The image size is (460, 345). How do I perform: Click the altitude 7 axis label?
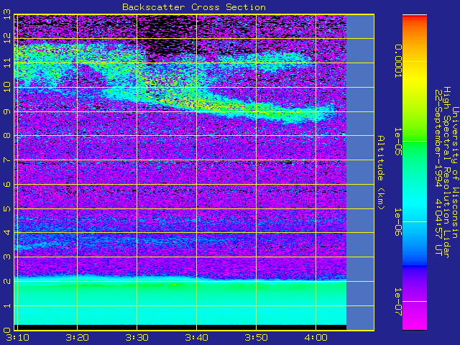(7, 160)
